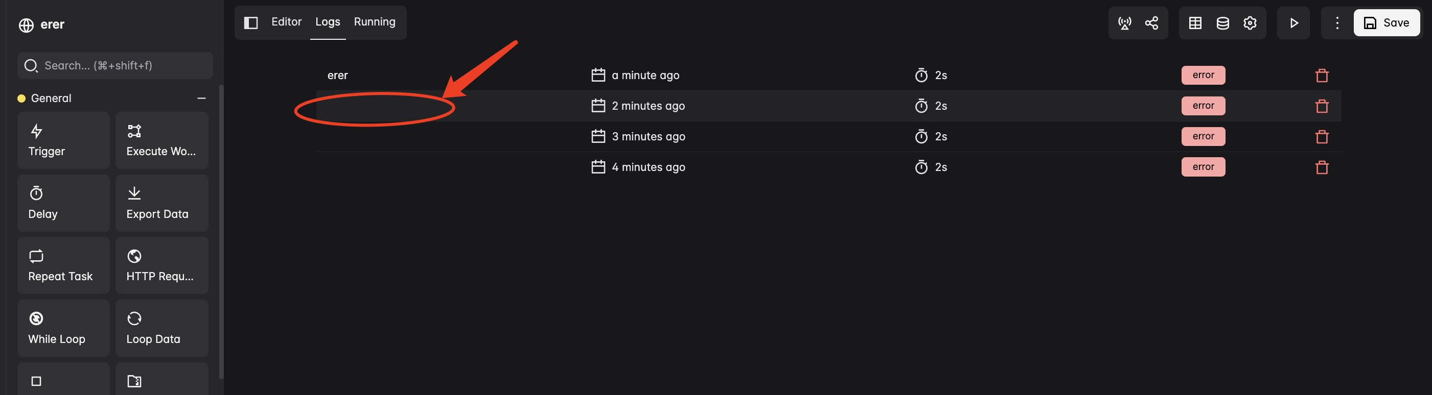
Task: Toggle the left panel with the sidebar icon
Action: (251, 22)
